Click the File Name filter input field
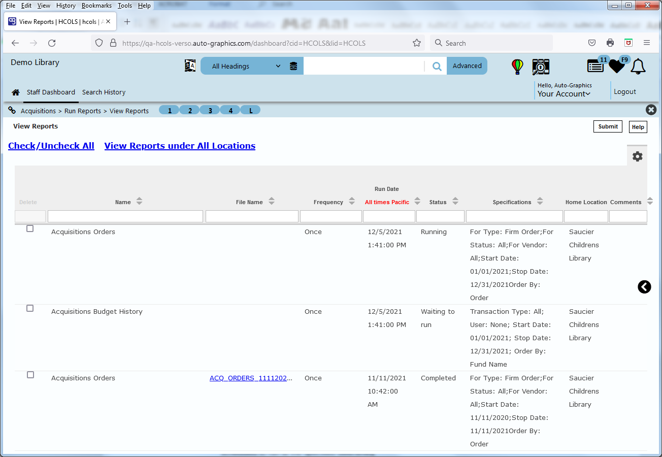This screenshot has height=457, width=662. [252, 216]
